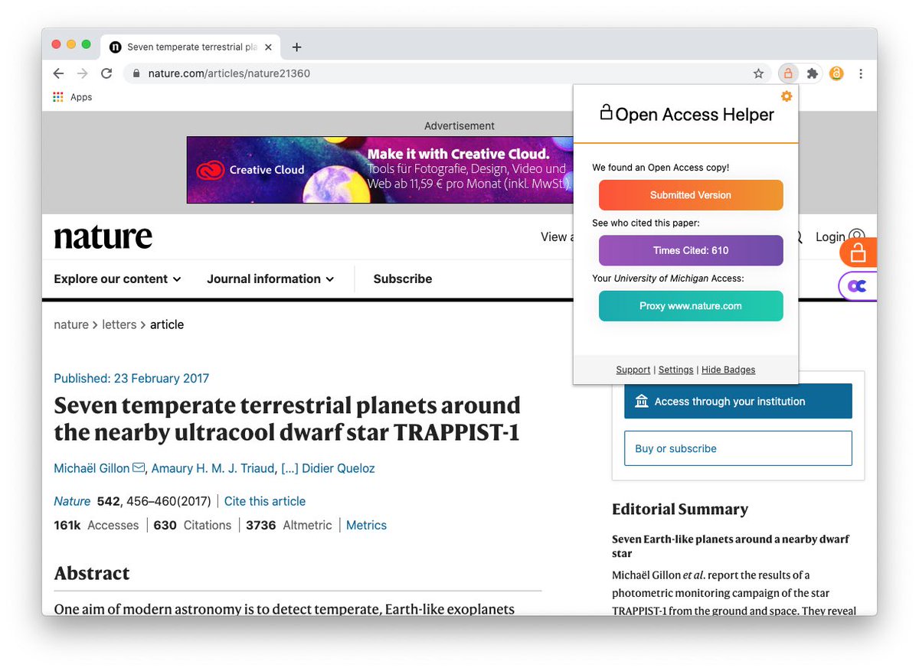The height and width of the screenshot is (671, 919).
Task: Open the Extensions puzzle-piece menu
Action: pos(812,73)
